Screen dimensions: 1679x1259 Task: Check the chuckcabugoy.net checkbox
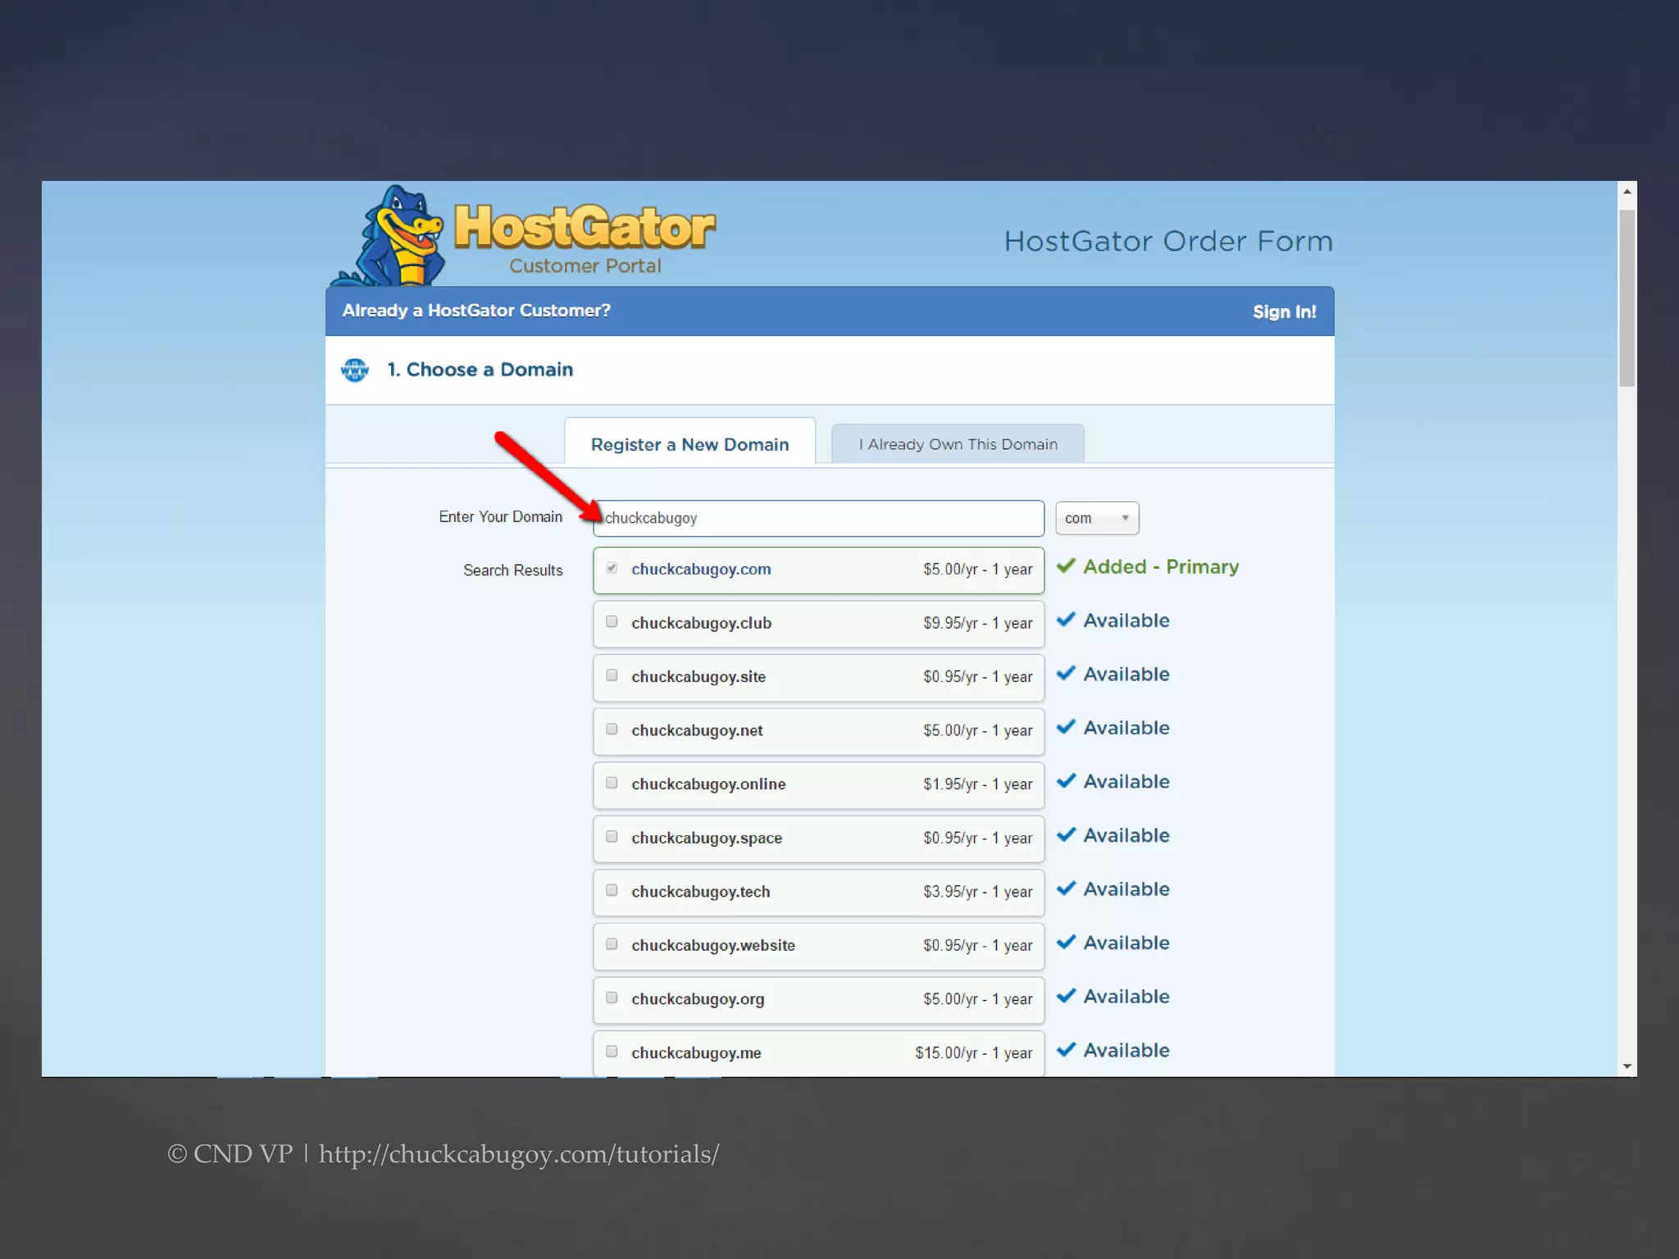(x=612, y=729)
